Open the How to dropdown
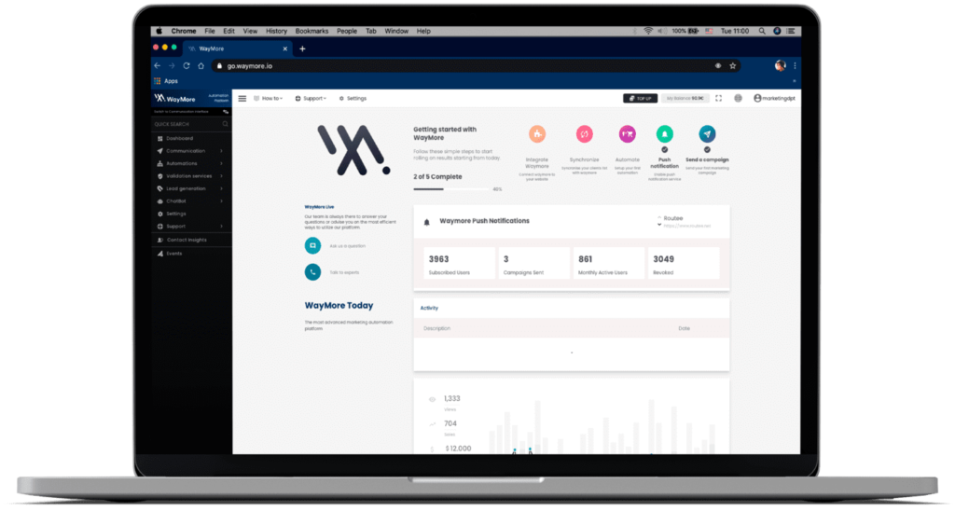The height and width of the screenshot is (511, 955). (269, 98)
